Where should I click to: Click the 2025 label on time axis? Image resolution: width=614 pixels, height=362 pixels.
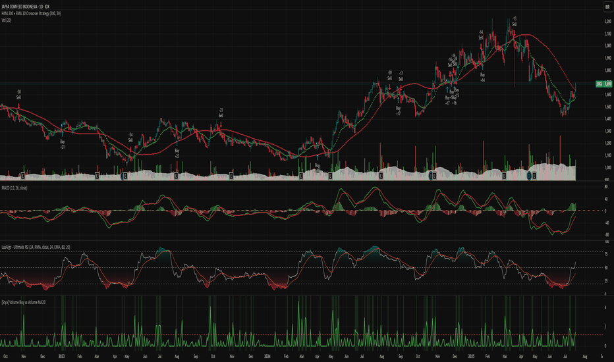coord(471,357)
